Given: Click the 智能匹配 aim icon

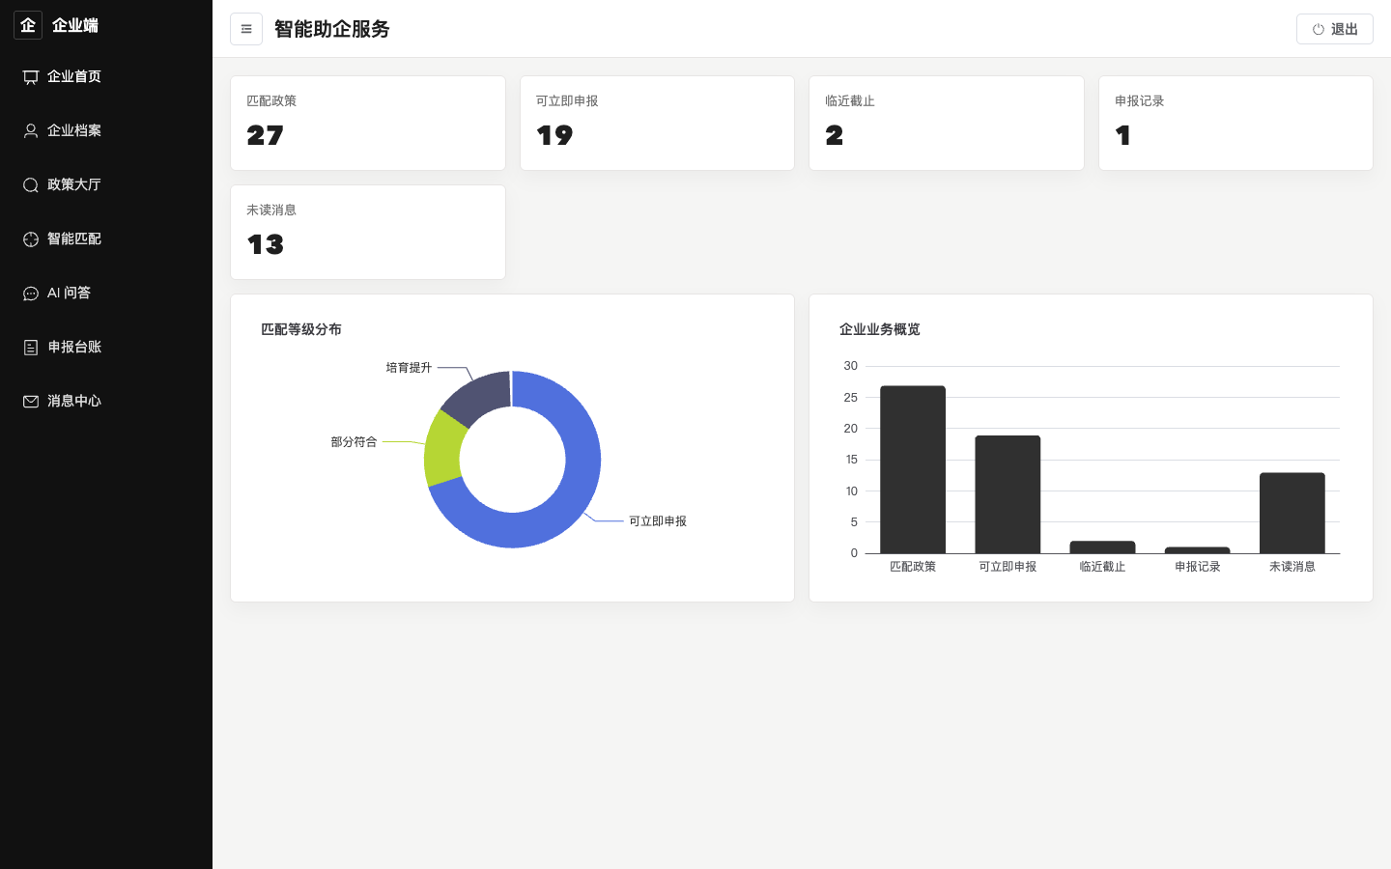Looking at the screenshot, I should (x=31, y=239).
